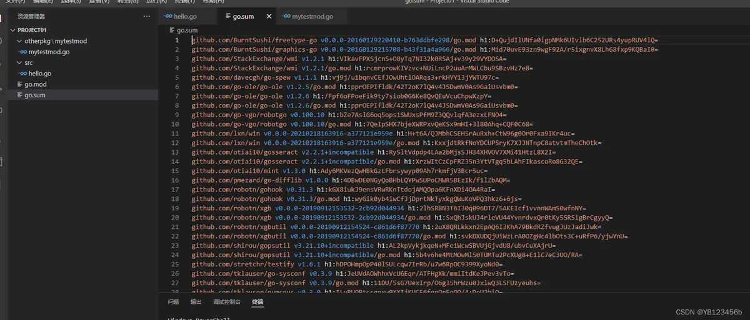Click the go.sum breadcrumb above the editor

coord(186,30)
